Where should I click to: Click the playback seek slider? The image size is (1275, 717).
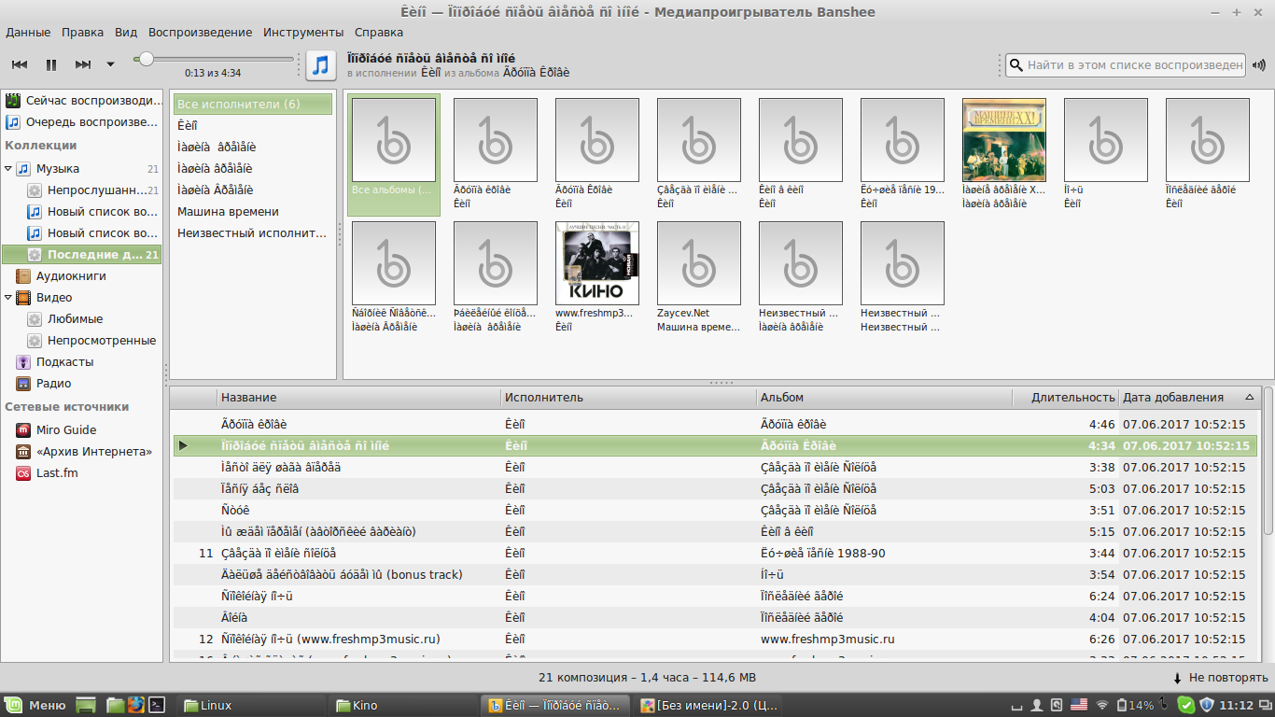click(215, 59)
